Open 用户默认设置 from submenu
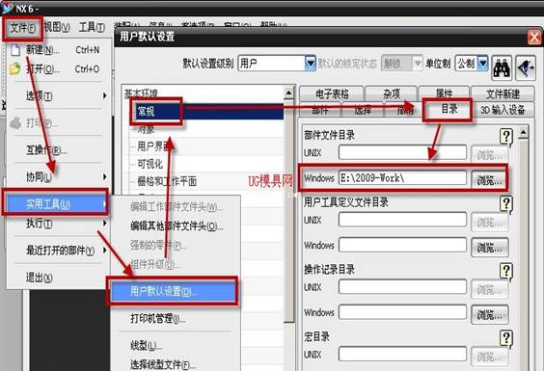 (x=174, y=291)
